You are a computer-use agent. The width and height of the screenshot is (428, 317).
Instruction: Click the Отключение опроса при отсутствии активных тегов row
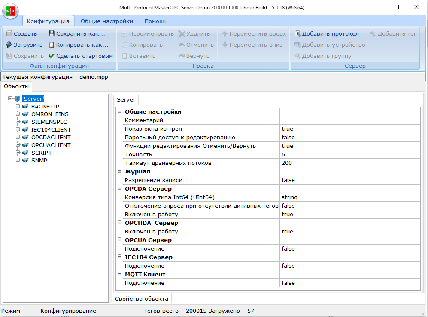pyautogui.click(x=272, y=206)
